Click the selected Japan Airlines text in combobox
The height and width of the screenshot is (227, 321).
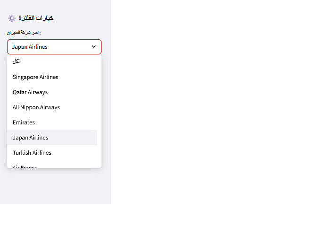pyautogui.click(x=30, y=47)
